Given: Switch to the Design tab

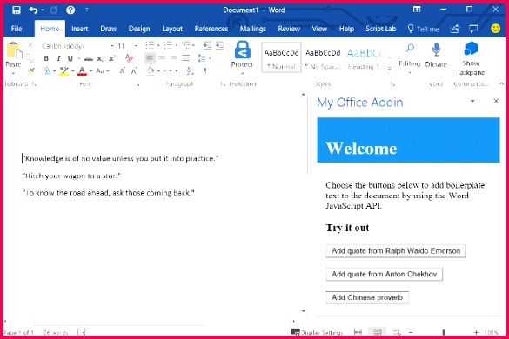Looking at the screenshot, I should click(x=139, y=29).
